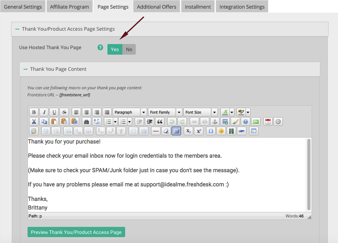The height and width of the screenshot is (243, 338).
Task: Set Use Hosted Thank You Page to No
Action: [129, 49]
